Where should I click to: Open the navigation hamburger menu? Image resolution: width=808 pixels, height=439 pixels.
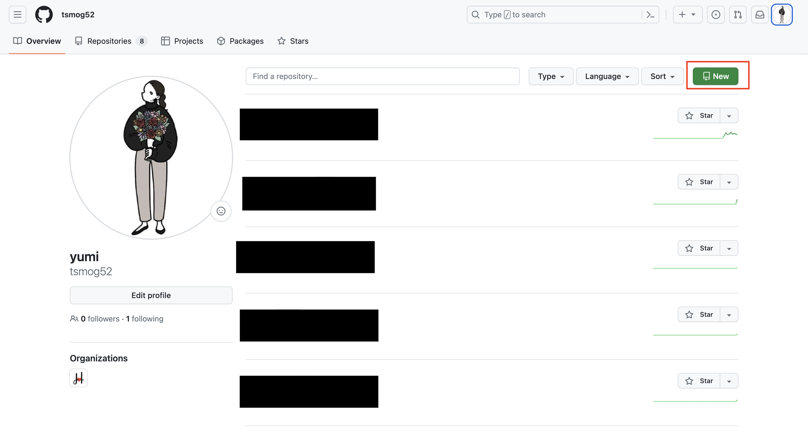point(17,14)
